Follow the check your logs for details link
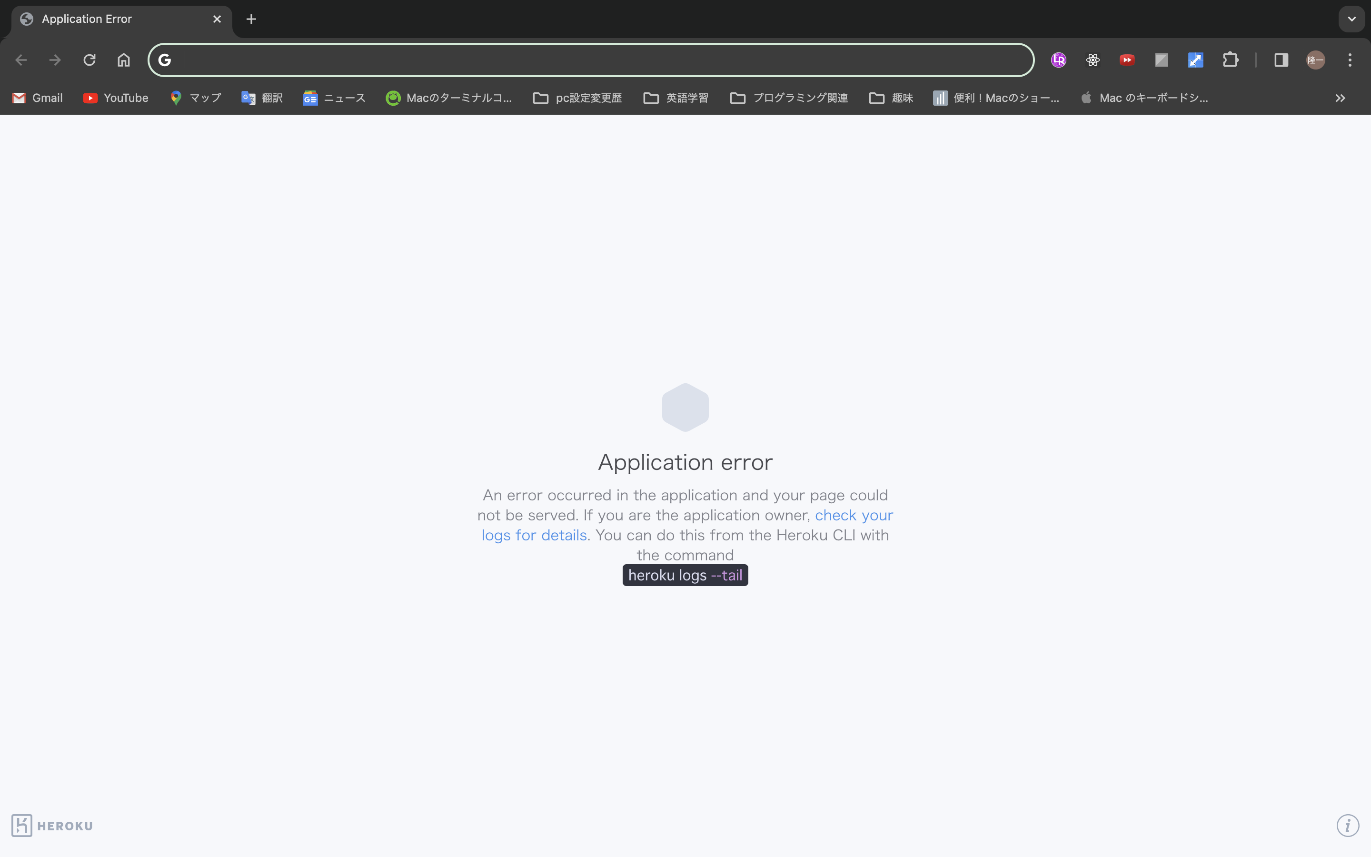Image resolution: width=1371 pixels, height=857 pixels. point(687,525)
